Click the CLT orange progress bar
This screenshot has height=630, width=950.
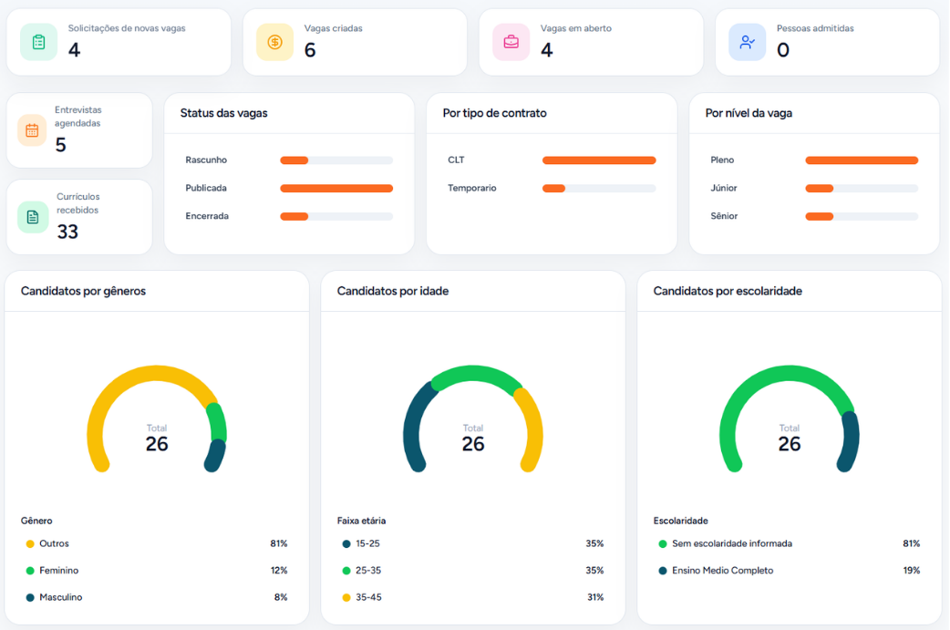click(598, 160)
